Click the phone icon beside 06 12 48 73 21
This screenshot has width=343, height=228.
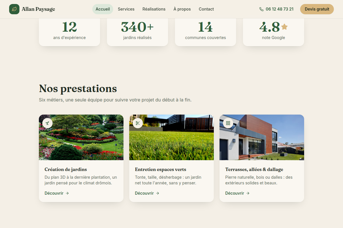click(x=261, y=9)
